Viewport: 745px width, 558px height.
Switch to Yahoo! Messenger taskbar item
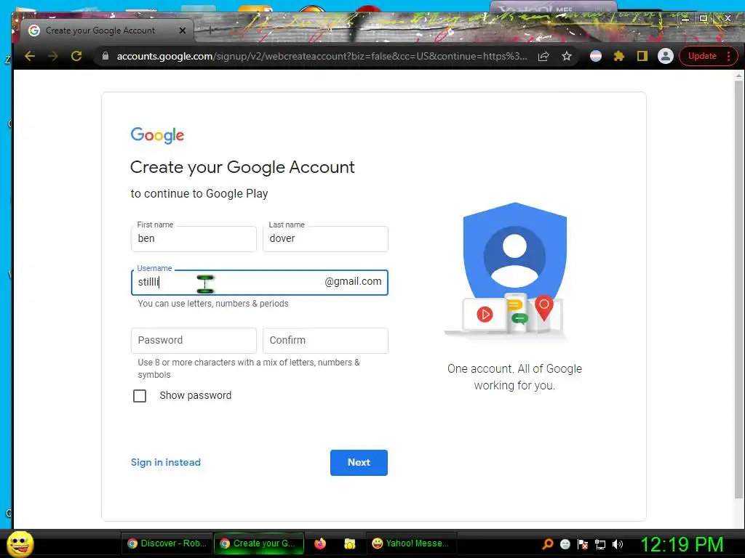(412, 543)
